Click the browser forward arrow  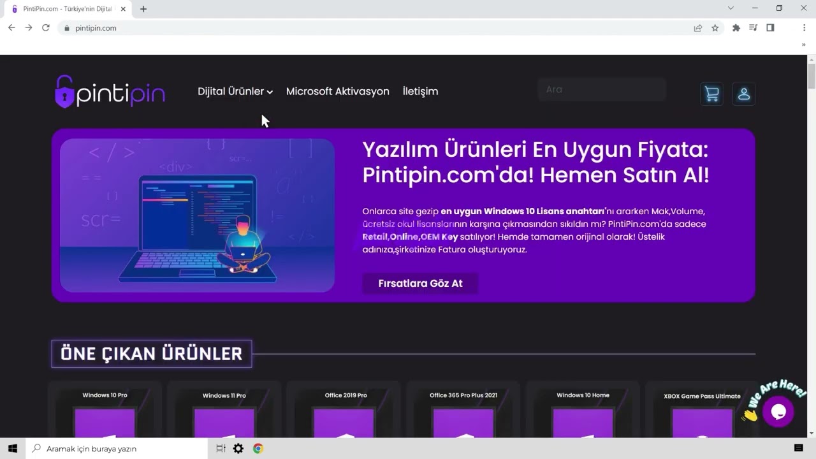[29, 28]
